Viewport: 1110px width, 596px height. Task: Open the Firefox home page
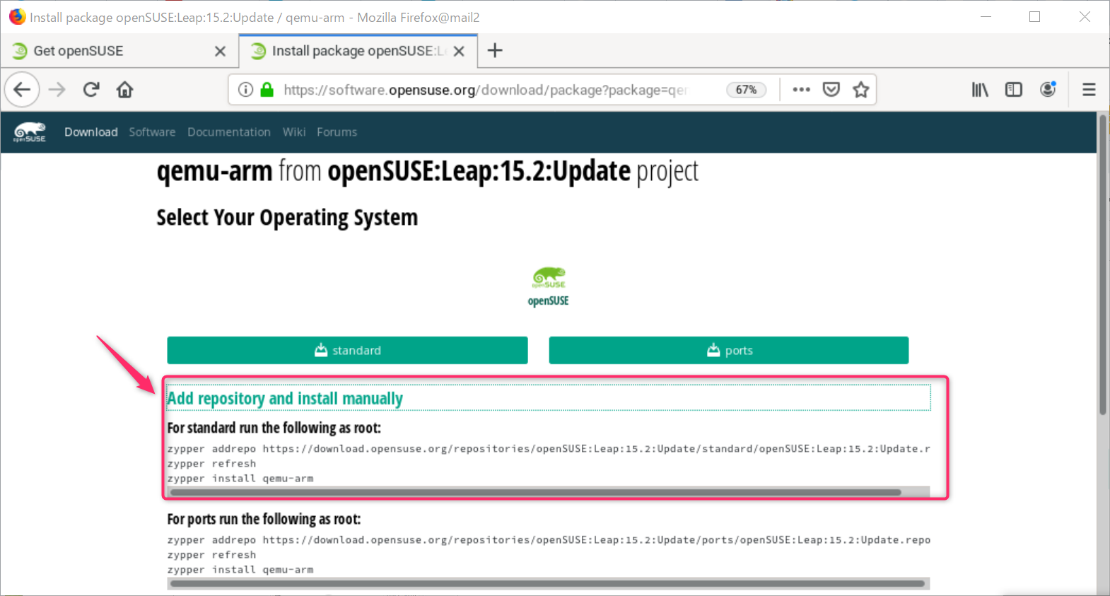(125, 90)
